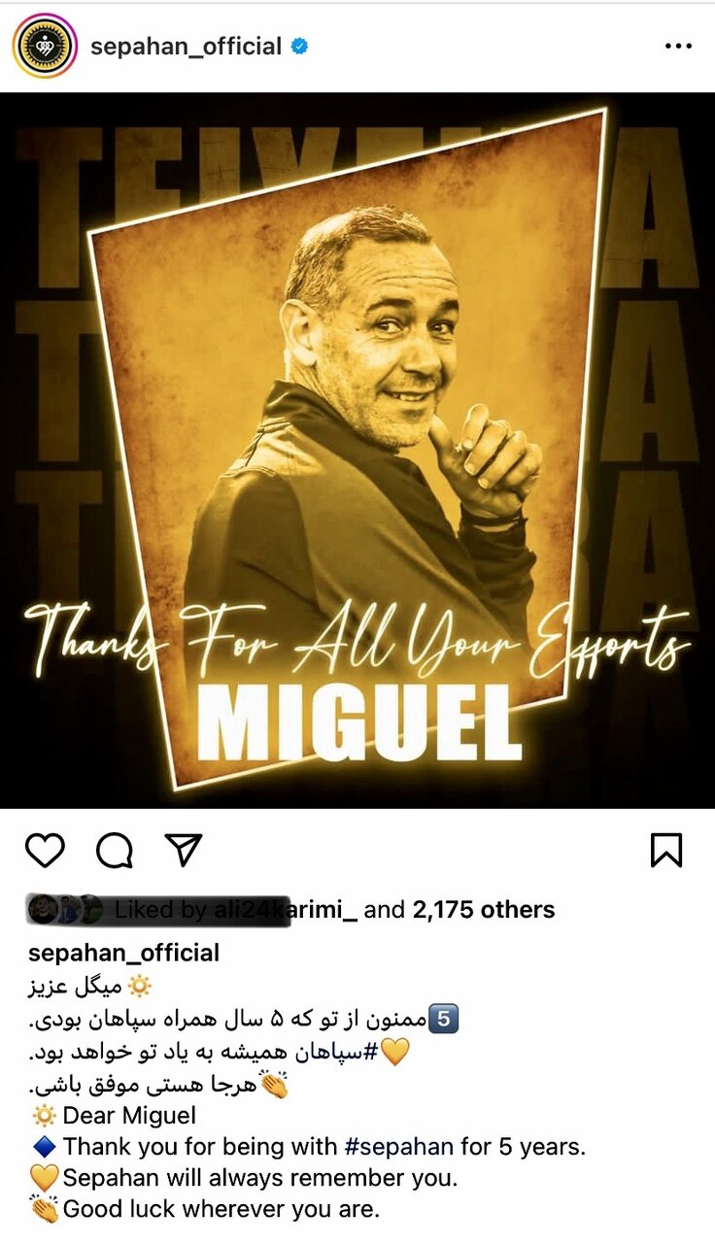Viewport: 715px width, 1243px height.
Task: Open the Persian #سپاهان hashtag
Action: [x=353, y=1052]
